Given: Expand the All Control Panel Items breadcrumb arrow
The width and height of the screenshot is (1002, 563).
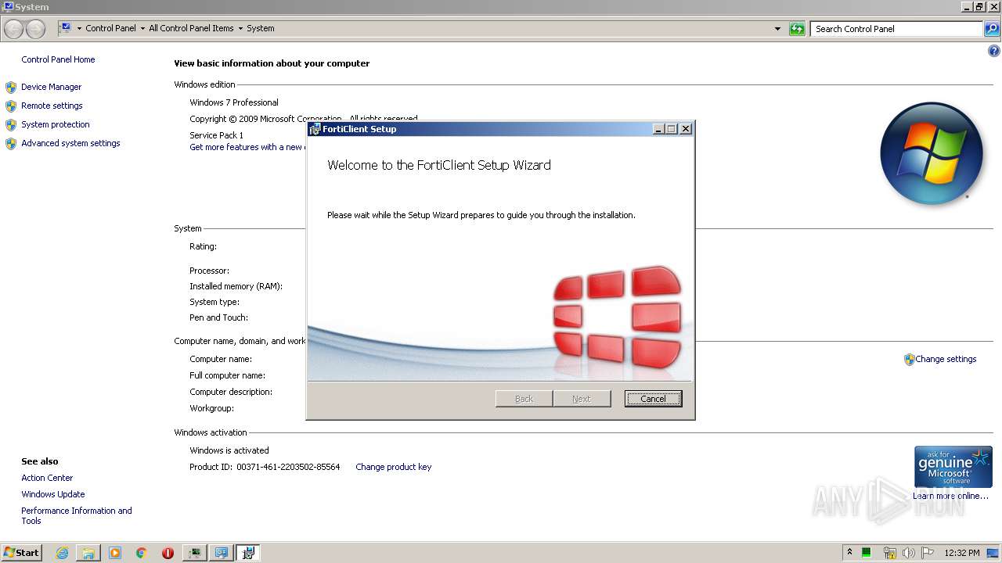Looking at the screenshot, I should tap(240, 28).
